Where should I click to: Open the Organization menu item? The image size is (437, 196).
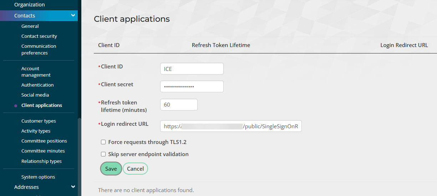coord(30,5)
